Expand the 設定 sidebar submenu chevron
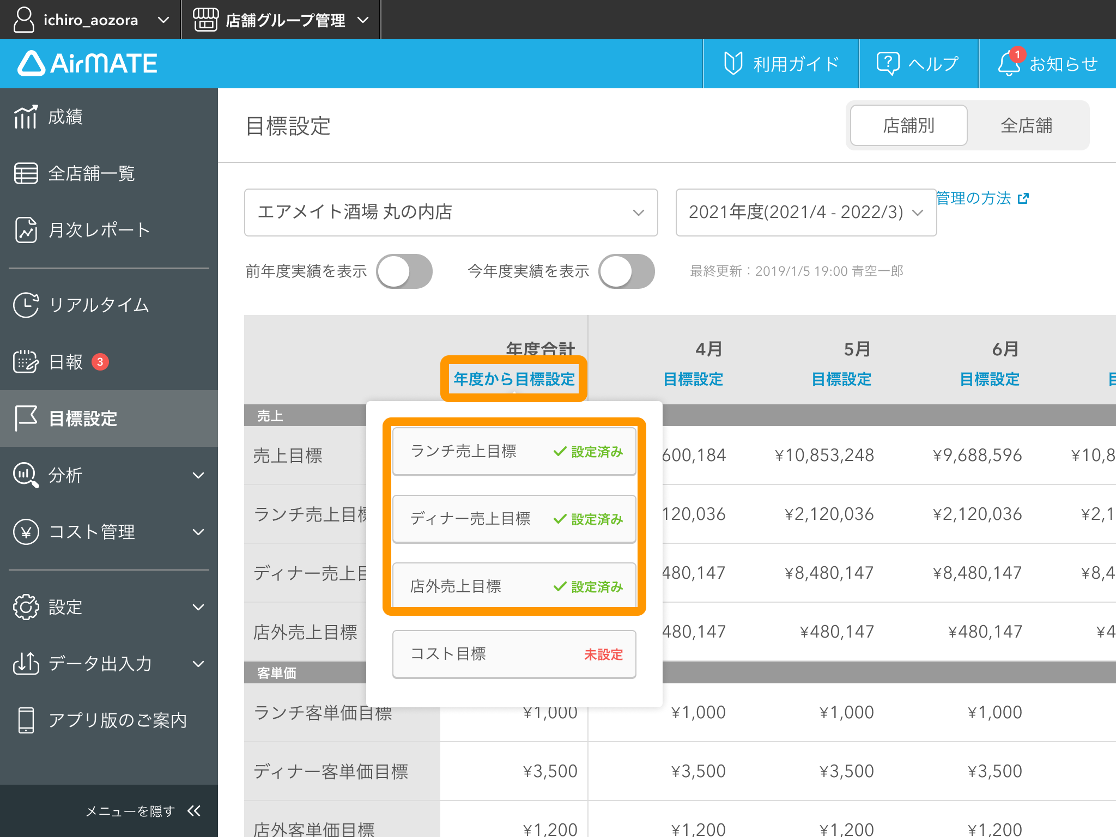 click(199, 607)
